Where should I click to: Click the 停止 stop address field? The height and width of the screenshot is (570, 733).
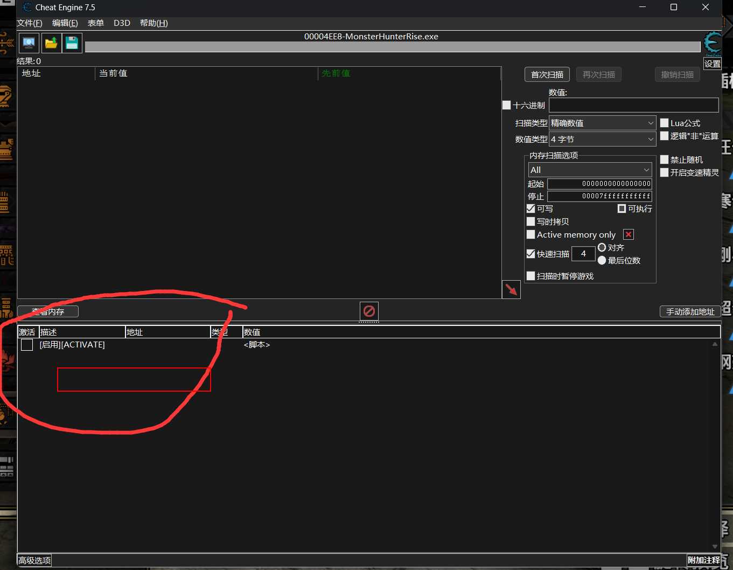click(599, 196)
